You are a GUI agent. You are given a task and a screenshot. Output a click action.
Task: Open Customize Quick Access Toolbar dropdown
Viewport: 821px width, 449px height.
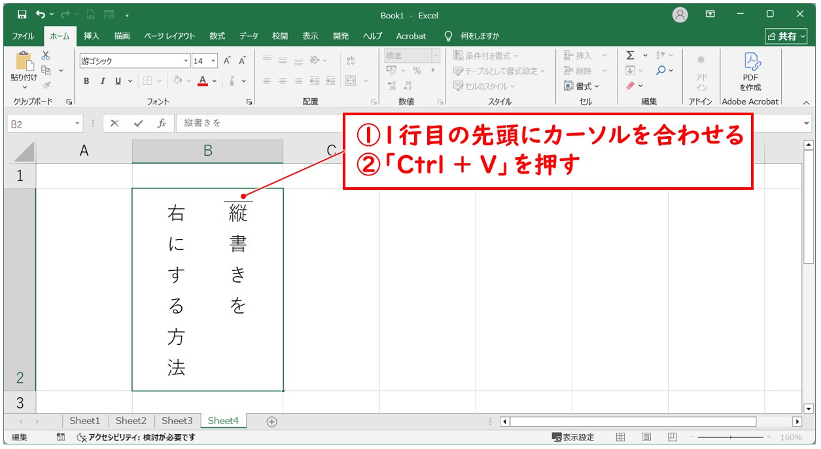[x=126, y=14]
